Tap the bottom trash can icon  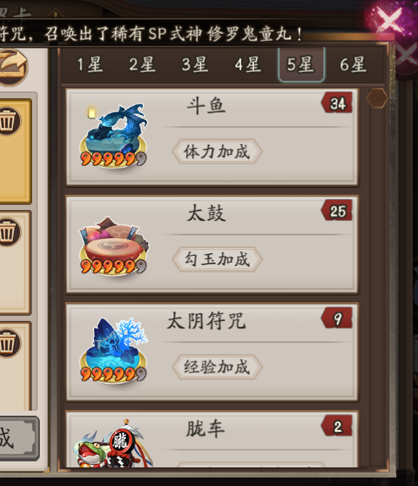pyautogui.click(x=8, y=344)
